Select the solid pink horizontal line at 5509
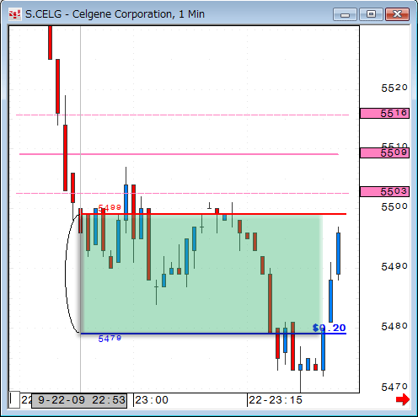418x417 pixels. coord(179,154)
